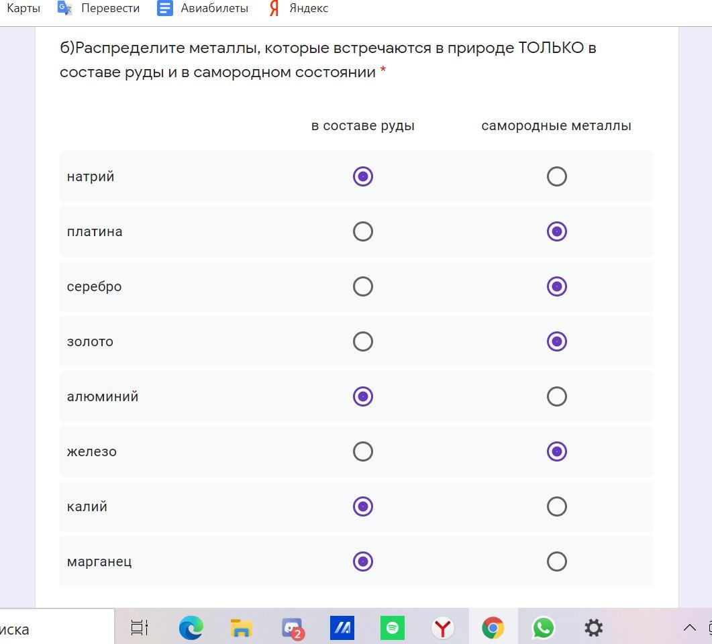The width and height of the screenshot is (712, 644).
Task: Select "в составе руды" for платина
Action: click(x=362, y=231)
